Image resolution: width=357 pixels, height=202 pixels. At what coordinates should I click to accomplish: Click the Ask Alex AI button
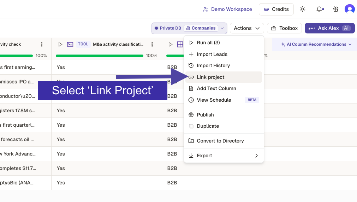330,29
